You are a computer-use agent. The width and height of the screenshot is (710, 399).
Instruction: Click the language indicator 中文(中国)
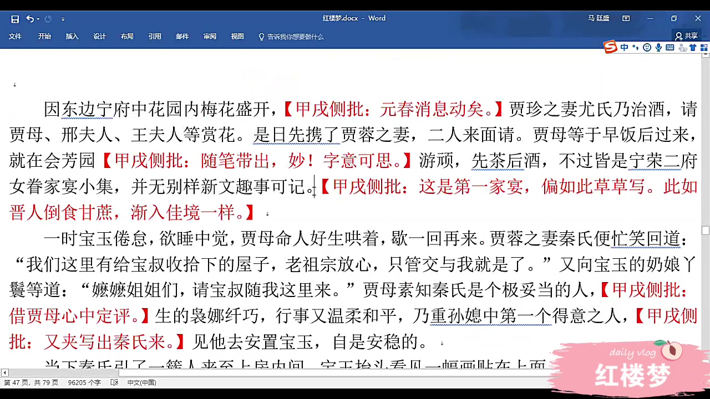tap(142, 383)
